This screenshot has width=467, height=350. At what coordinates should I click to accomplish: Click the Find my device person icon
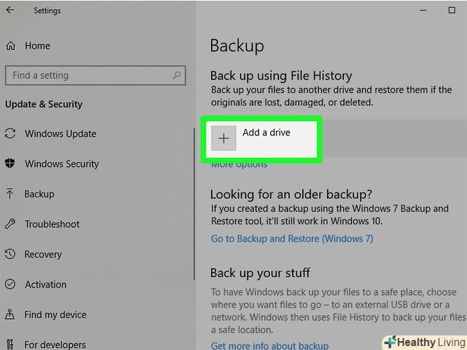pyautogui.click(x=10, y=314)
